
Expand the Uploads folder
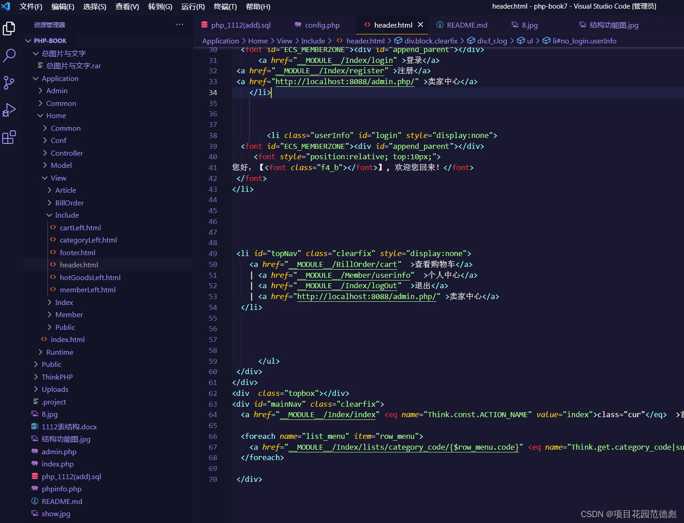pos(36,389)
